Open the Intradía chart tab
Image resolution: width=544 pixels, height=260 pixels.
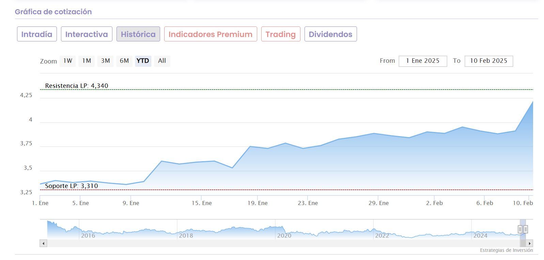37,34
